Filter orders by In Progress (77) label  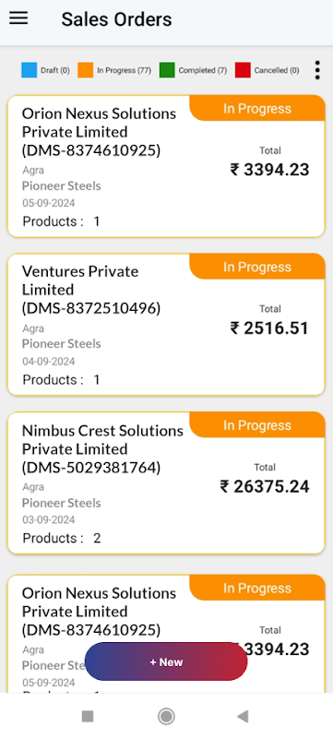point(125,71)
